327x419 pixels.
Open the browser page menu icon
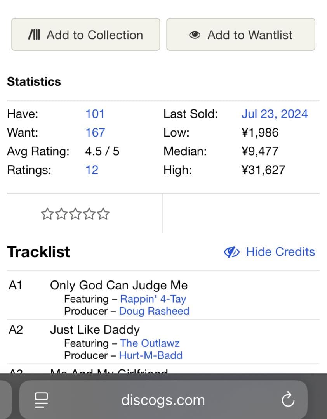(x=41, y=400)
